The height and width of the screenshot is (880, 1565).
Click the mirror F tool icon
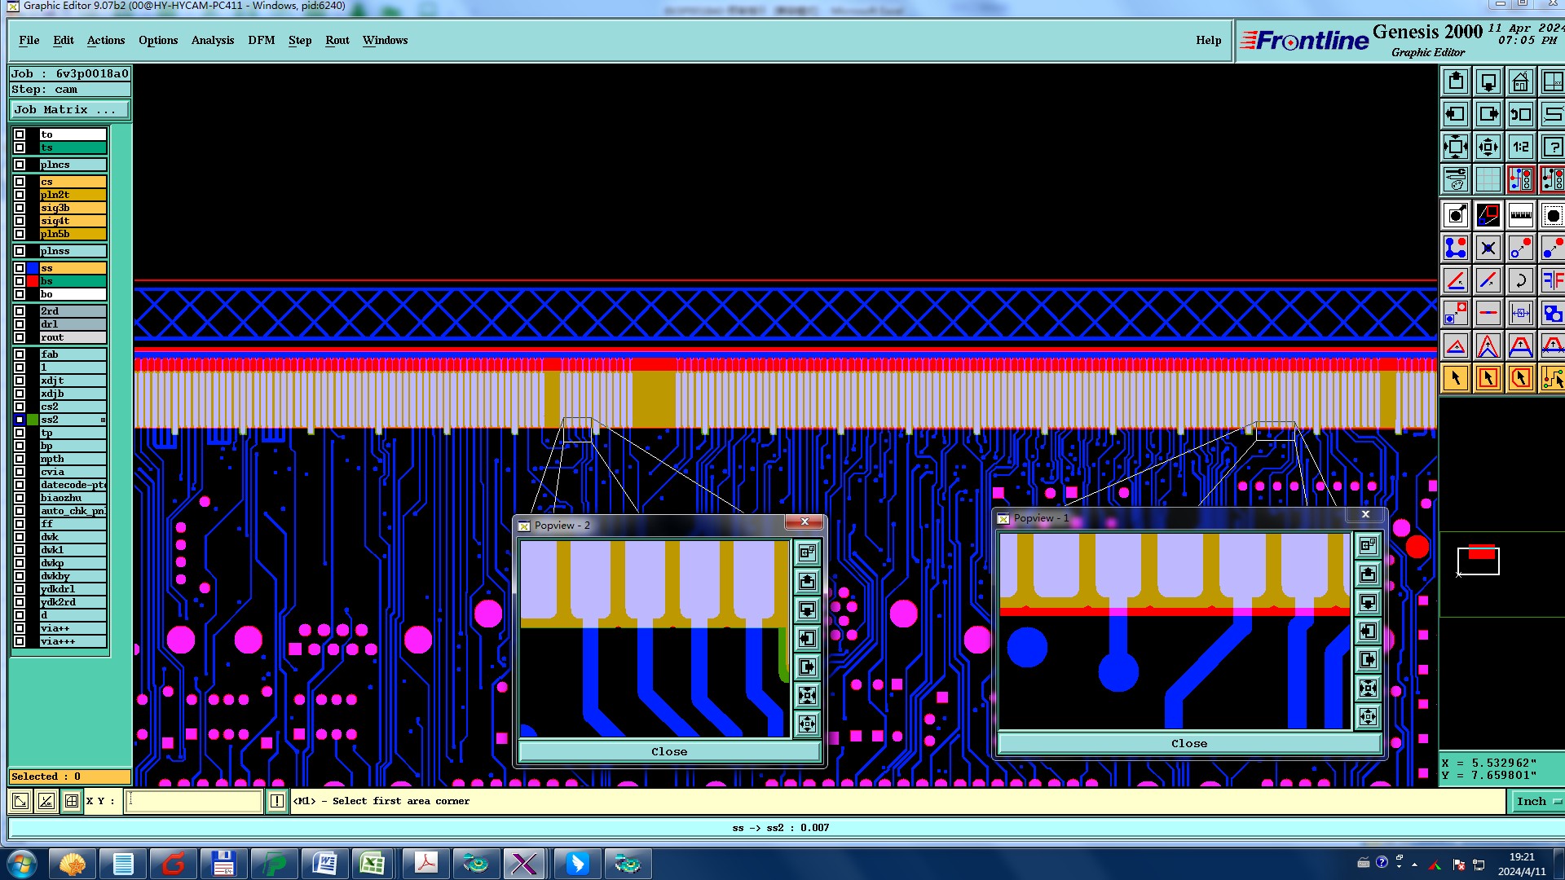(x=1552, y=281)
